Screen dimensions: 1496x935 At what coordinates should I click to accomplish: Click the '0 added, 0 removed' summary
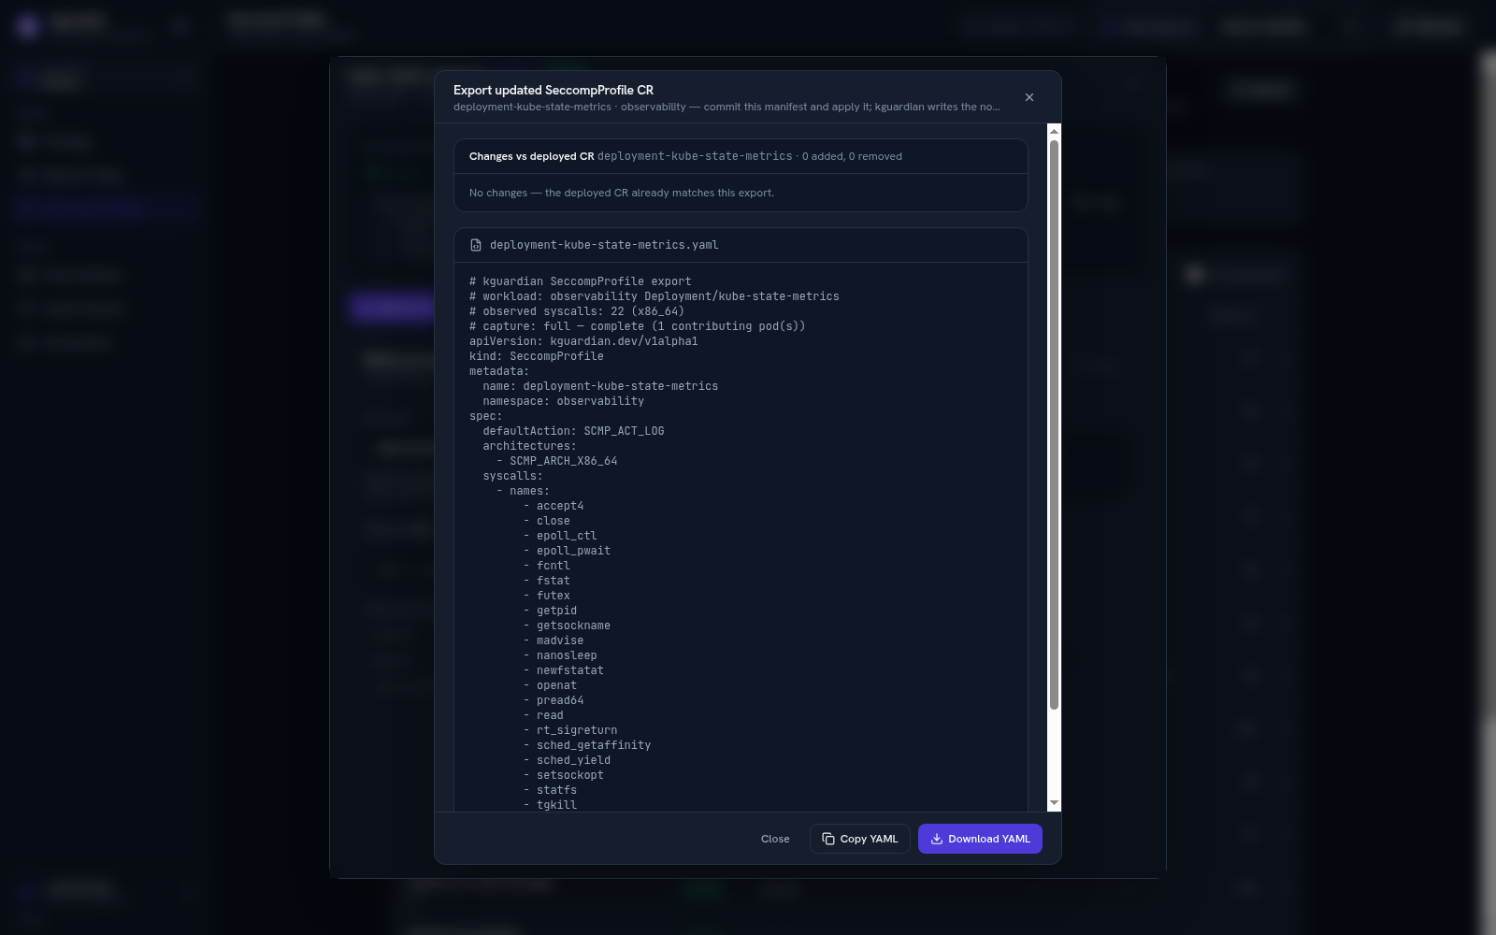[x=852, y=156]
